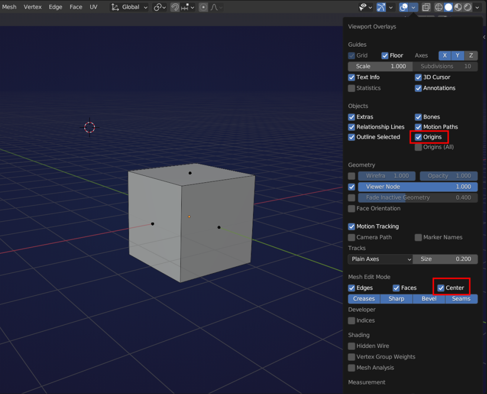Viewport: 487px width, 394px height.
Task: Expand the viewport shading options arrow
Action: coord(477,7)
